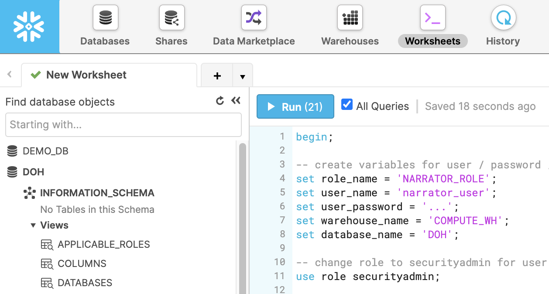This screenshot has height=294, width=549.
Task: Open the Databases section icon
Action: (105, 18)
